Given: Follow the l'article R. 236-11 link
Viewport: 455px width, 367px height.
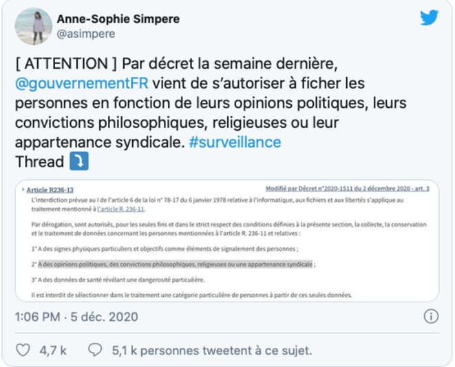Looking at the screenshot, I should point(120,208).
